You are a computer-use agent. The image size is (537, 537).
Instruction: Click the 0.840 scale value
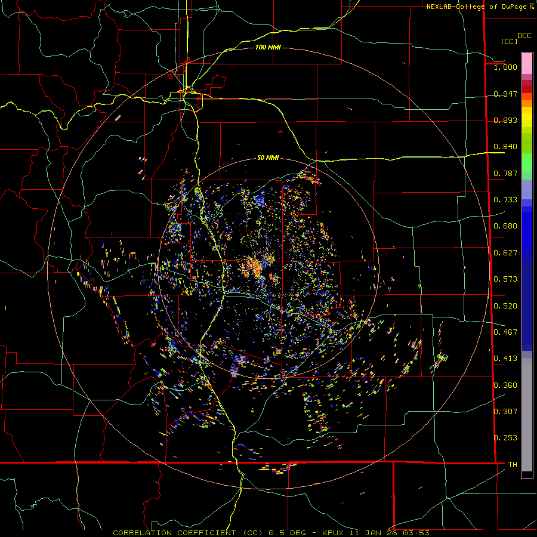tap(505, 147)
